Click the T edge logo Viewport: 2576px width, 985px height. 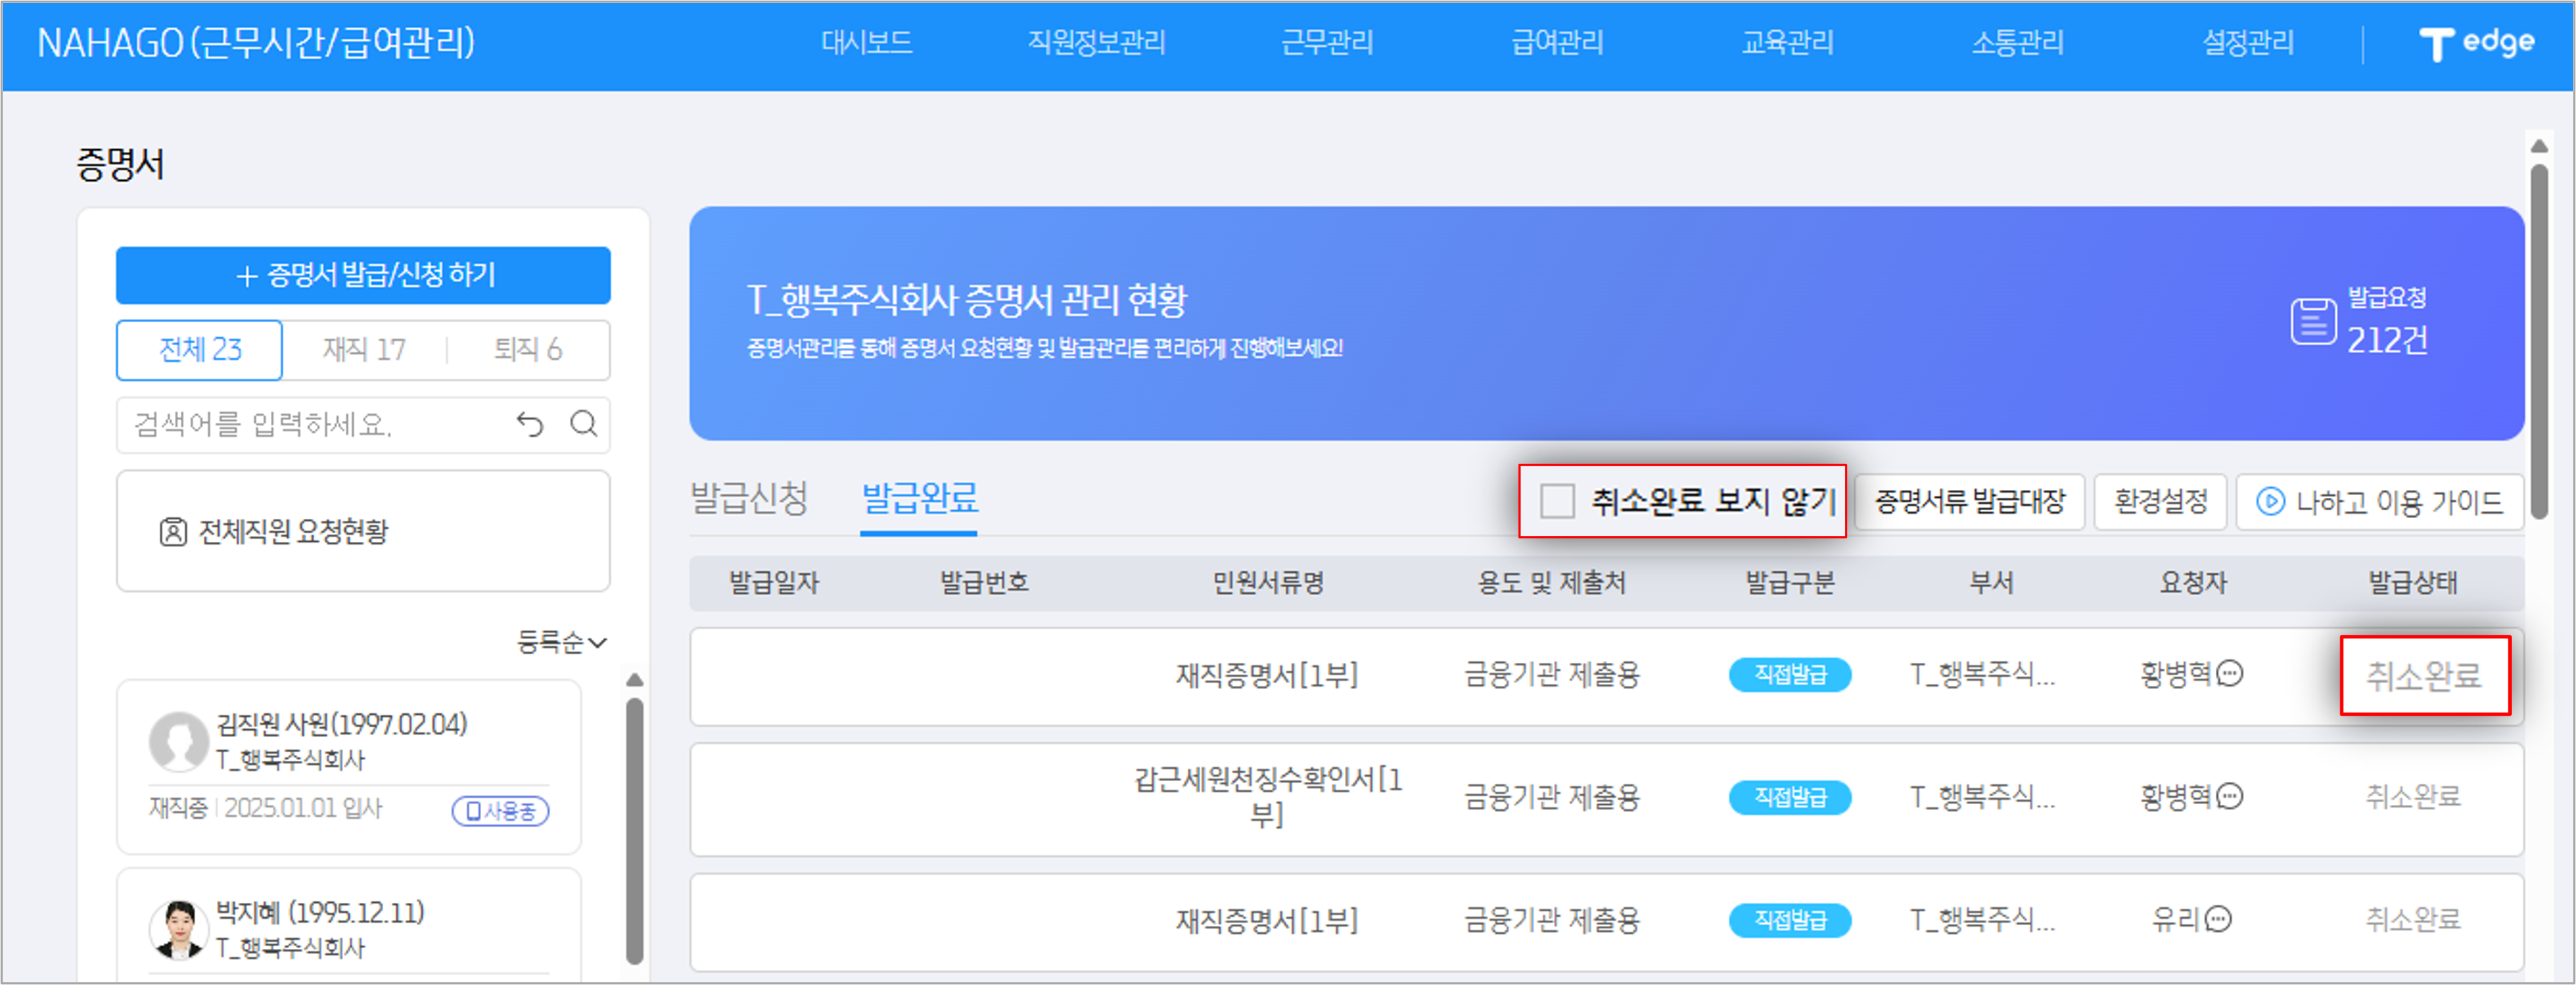click(2477, 42)
